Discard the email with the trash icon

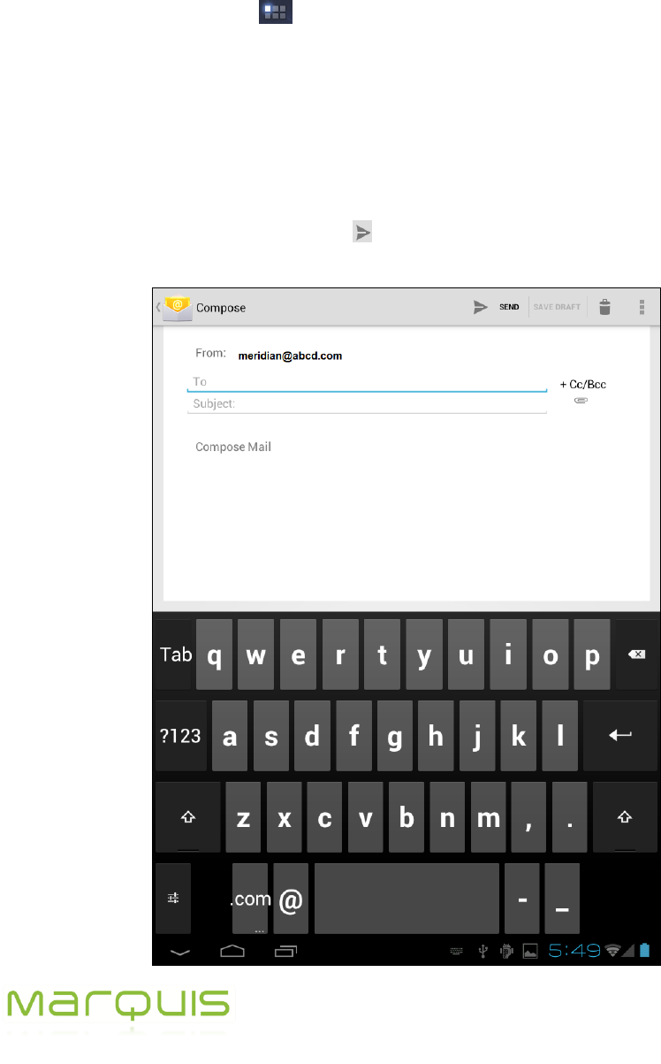[604, 307]
